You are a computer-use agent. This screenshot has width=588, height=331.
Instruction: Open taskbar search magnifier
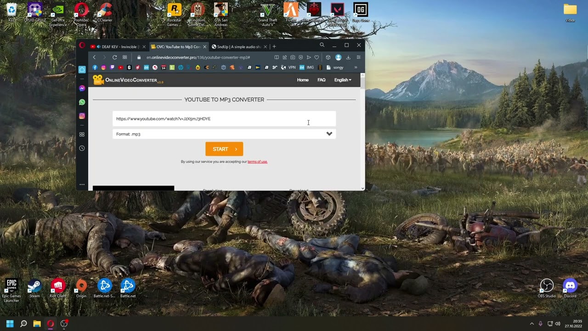pos(23,324)
